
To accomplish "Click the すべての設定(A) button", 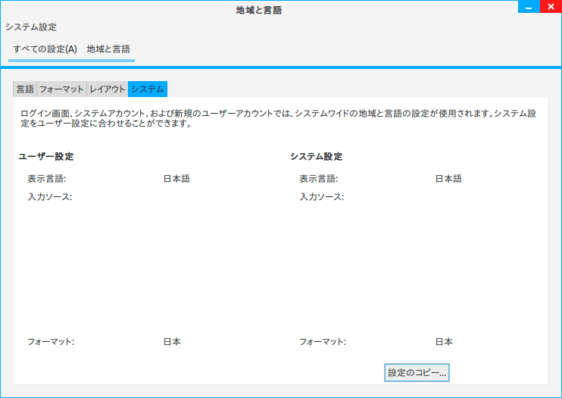I will pos(45,49).
